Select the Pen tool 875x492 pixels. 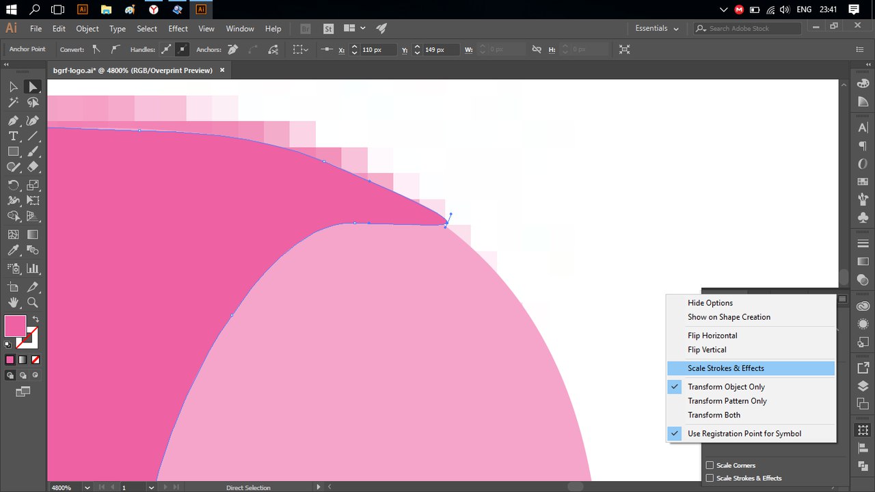click(x=13, y=120)
